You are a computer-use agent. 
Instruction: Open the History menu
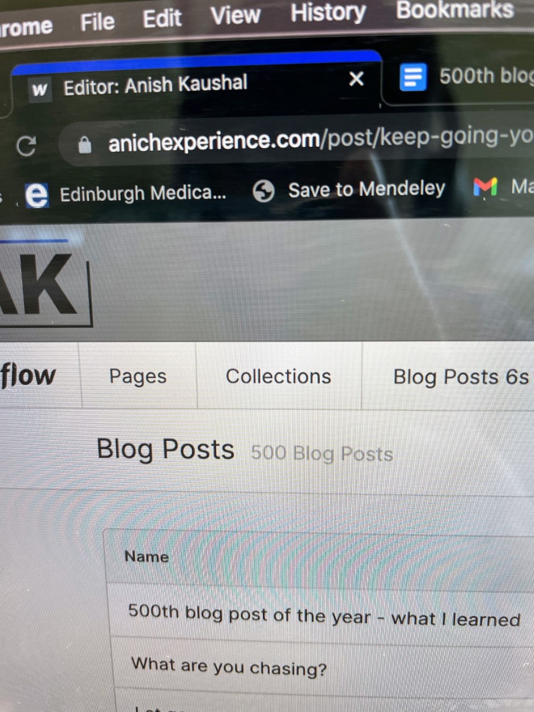328,12
